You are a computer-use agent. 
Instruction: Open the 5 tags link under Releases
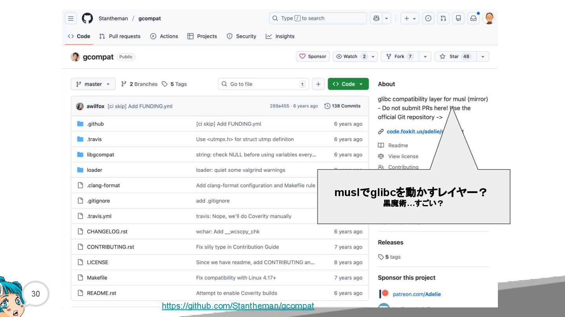(x=389, y=257)
